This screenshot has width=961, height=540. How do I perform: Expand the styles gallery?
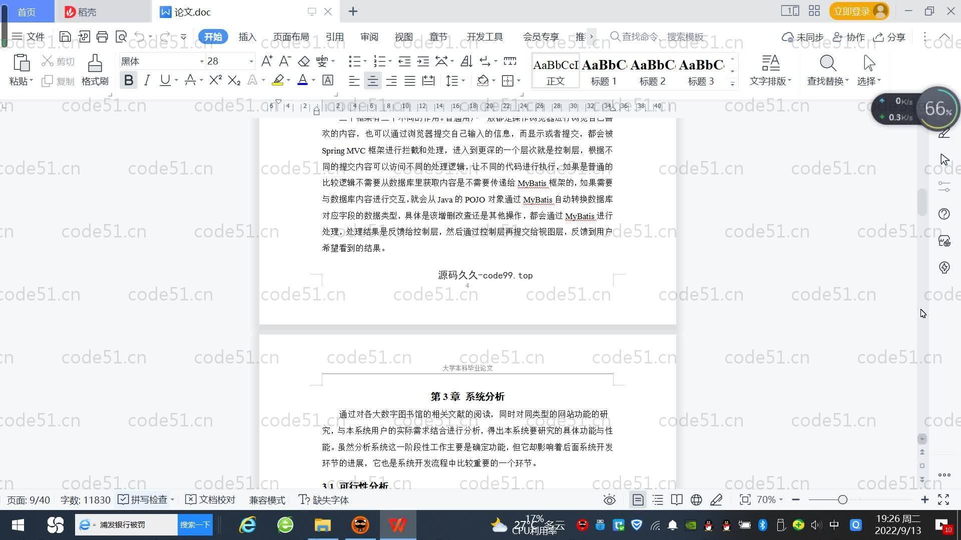(732, 84)
